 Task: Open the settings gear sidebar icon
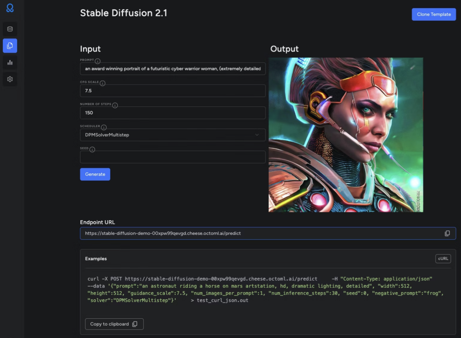[x=10, y=79]
